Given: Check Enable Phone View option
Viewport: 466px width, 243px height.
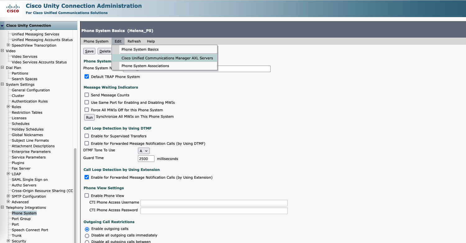Looking at the screenshot, I should [87, 196].
